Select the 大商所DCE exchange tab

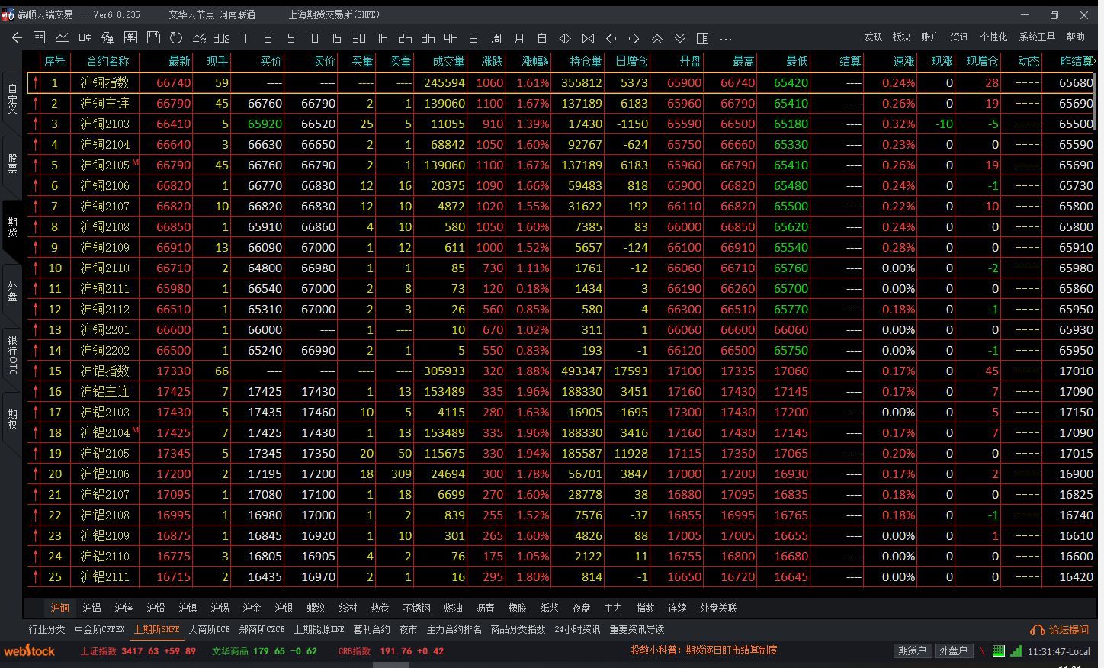click(209, 629)
